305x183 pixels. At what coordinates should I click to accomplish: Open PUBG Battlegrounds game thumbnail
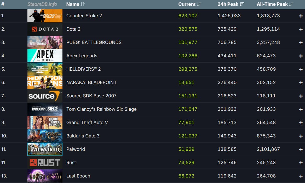(x=45, y=42)
